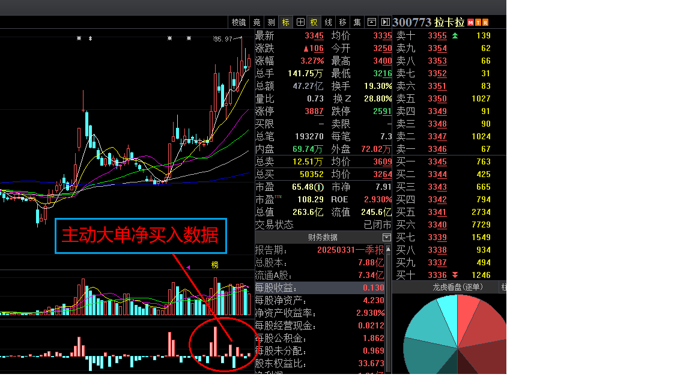Click the 涨停 price 3887
The height and width of the screenshot is (389, 692).
314,111
